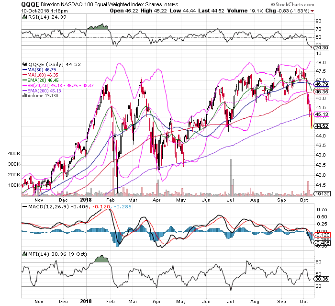Click the Last 44.52 value in header

click(212, 11)
